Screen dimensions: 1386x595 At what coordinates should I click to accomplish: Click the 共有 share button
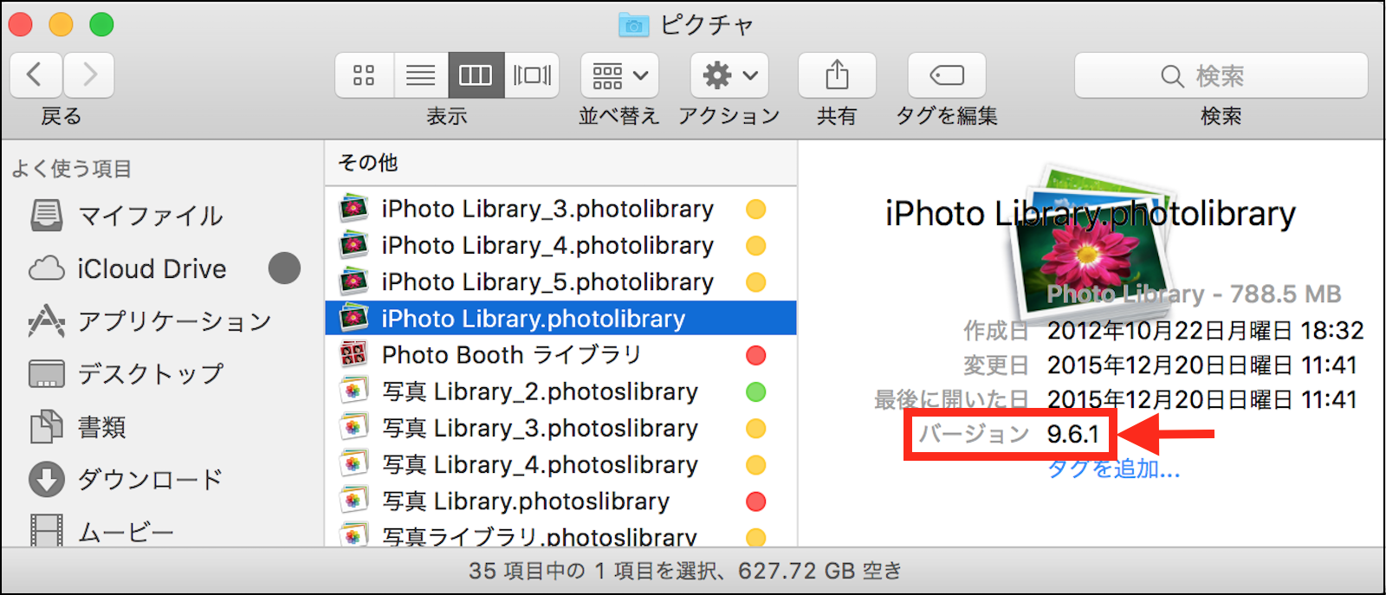(x=837, y=75)
